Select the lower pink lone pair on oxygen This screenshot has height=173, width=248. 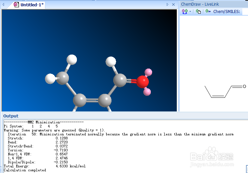point(147,92)
